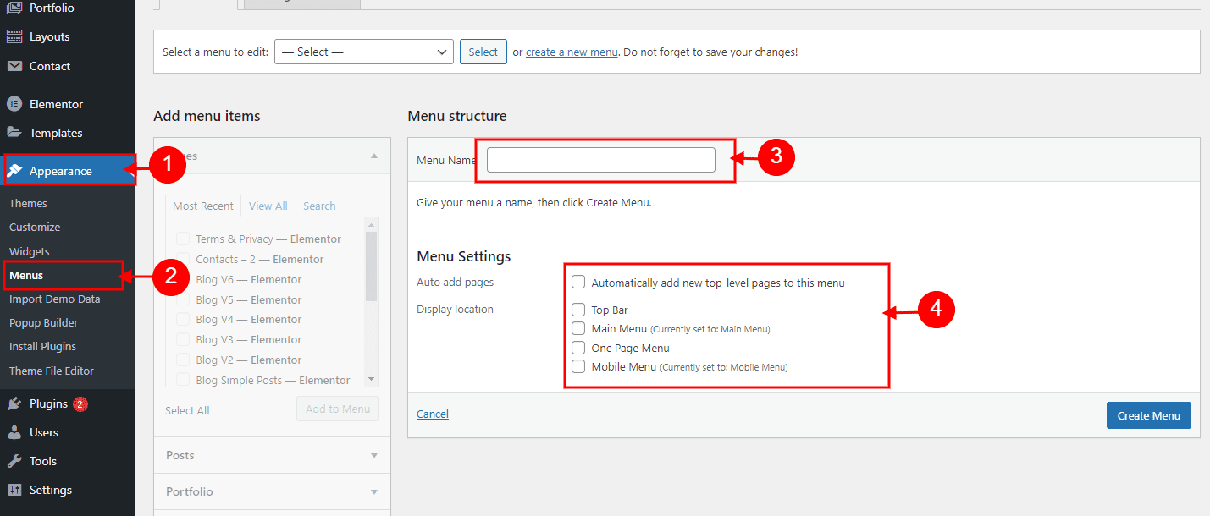
Task: Click the 'create a new menu' link
Action: [x=572, y=52]
